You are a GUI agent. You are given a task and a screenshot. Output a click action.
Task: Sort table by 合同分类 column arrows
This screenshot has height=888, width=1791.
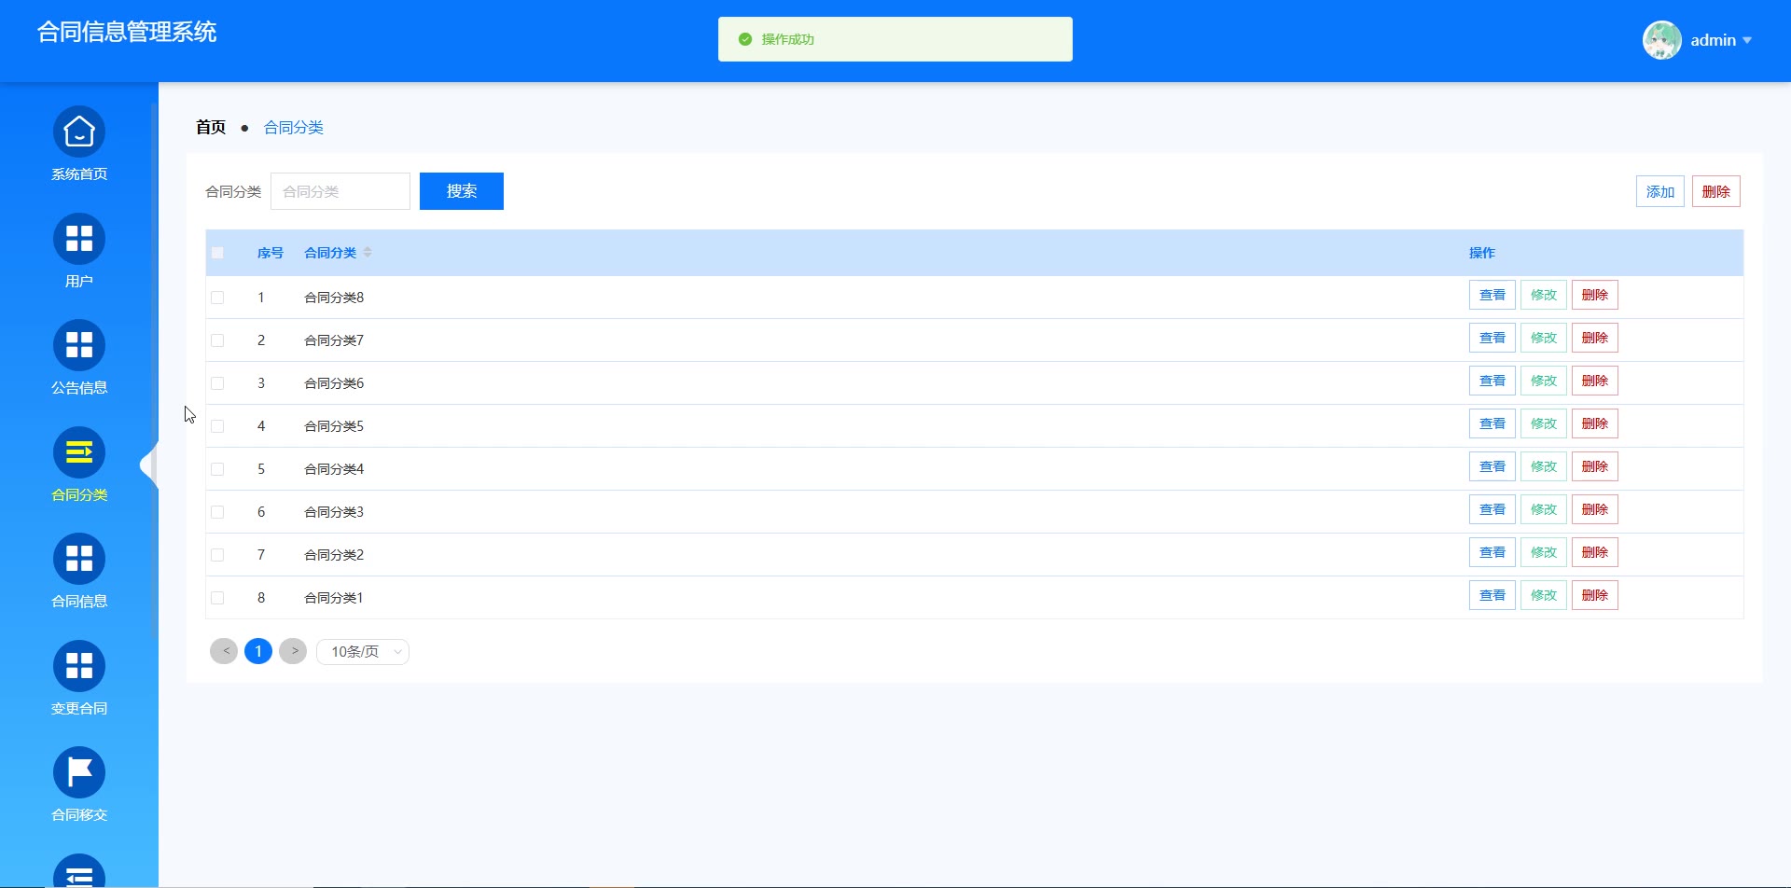click(x=368, y=253)
